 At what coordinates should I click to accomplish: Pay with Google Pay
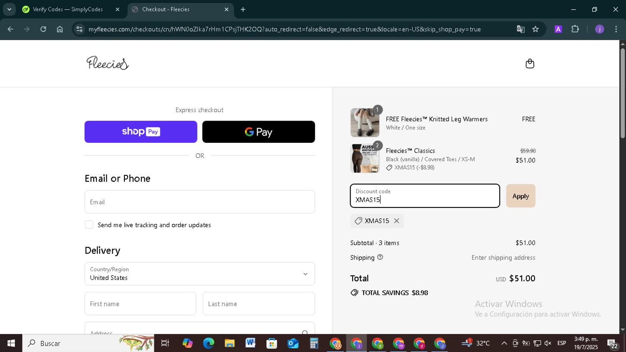tap(258, 132)
